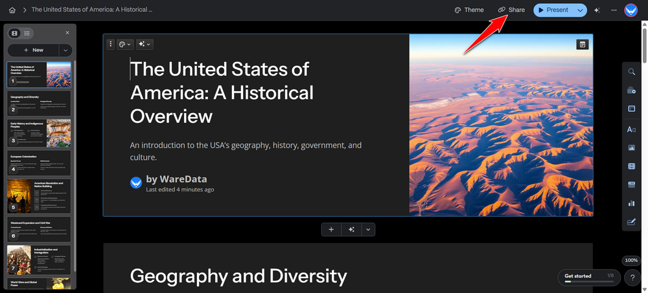Open the video and media embed tool
This screenshot has height=293, width=648.
(631, 166)
